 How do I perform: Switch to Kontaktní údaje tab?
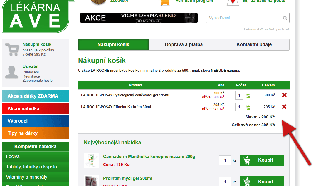point(254,45)
